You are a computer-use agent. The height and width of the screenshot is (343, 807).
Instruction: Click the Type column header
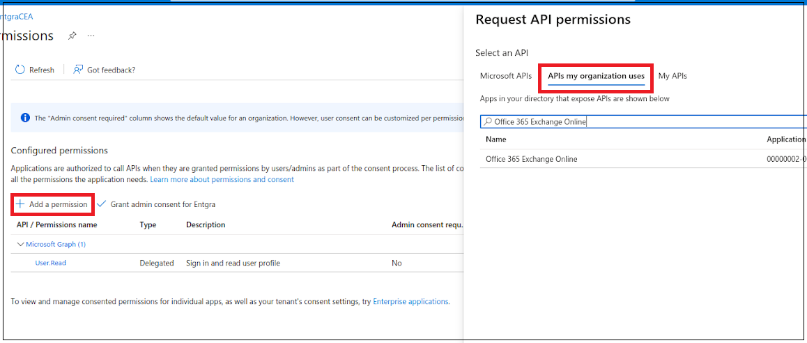pyautogui.click(x=148, y=224)
